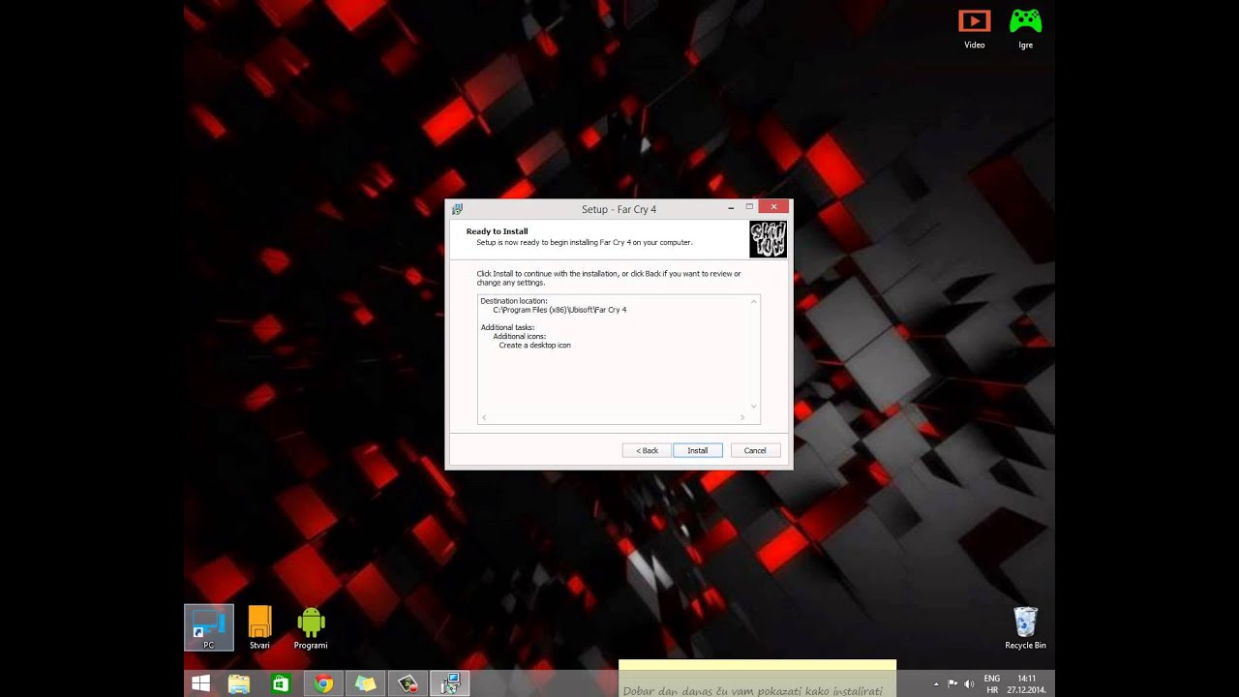This screenshot has height=697, width=1239.
Task: Open the Video desktop shortcut
Action: coord(974,28)
